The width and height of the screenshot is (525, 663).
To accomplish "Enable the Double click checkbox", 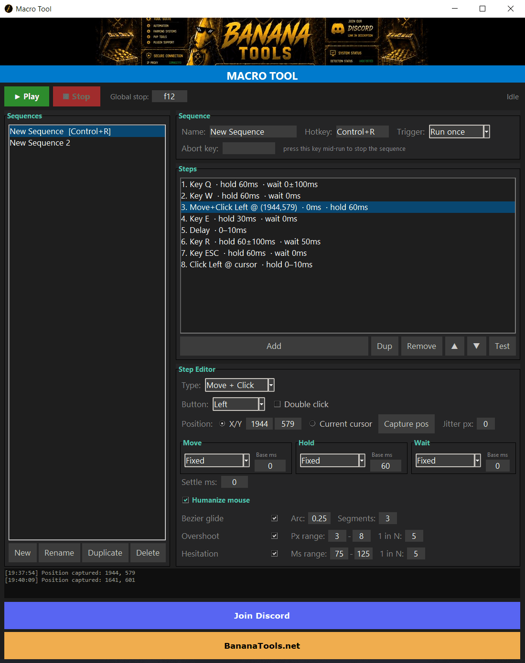I will pos(277,404).
